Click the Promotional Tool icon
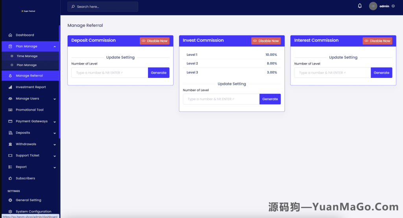Screen dimensions: 403x218 pos(10,110)
